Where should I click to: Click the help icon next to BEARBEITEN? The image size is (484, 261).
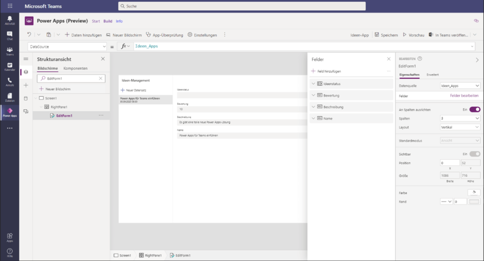point(420,59)
